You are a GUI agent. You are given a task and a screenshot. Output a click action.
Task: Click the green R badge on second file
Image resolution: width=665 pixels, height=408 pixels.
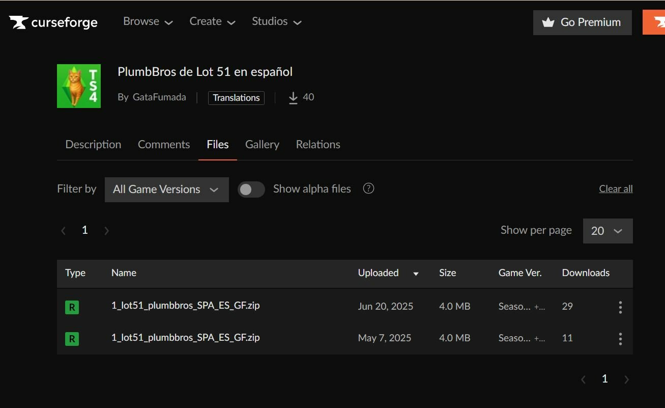point(72,339)
